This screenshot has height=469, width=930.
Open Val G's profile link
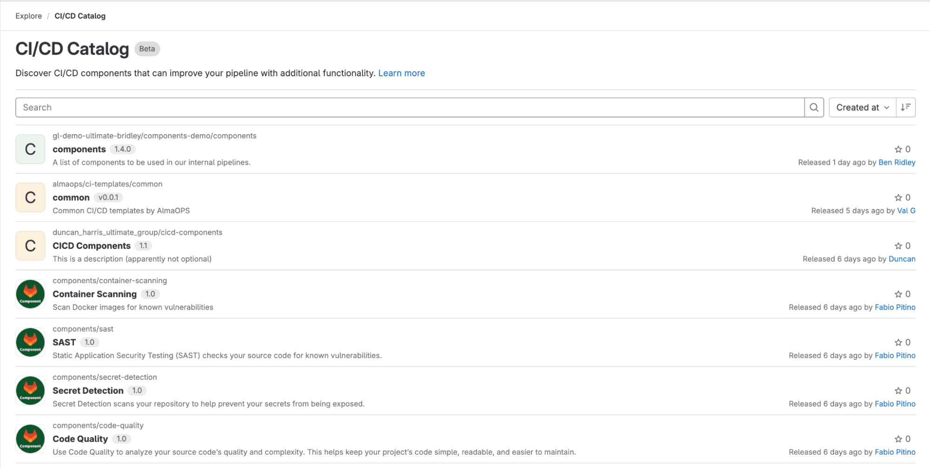click(x=906, y=211)
